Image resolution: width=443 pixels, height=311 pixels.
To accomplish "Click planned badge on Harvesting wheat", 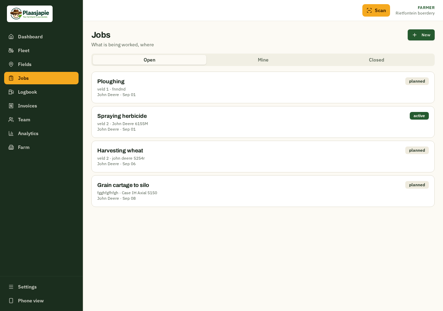I will tap(417, 150).
